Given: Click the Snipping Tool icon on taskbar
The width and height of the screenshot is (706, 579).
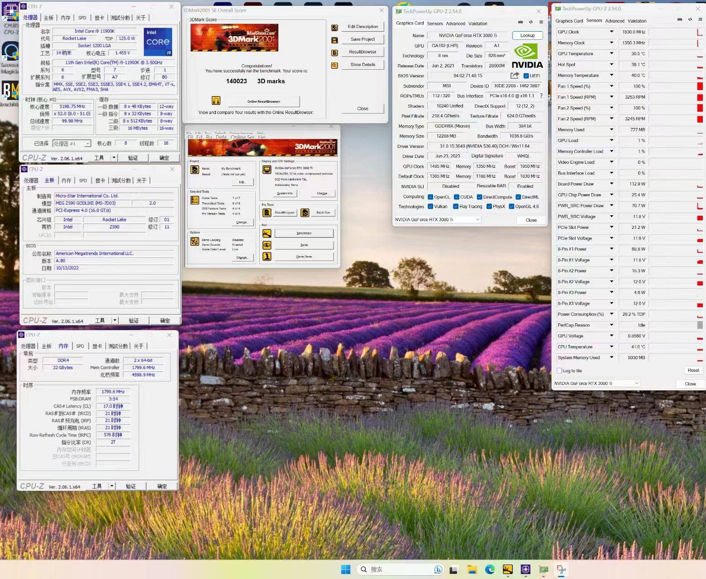Looking at the screenshot, I should point(561,570).
